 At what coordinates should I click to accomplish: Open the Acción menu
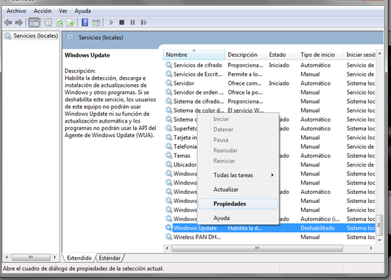point(42,11)
